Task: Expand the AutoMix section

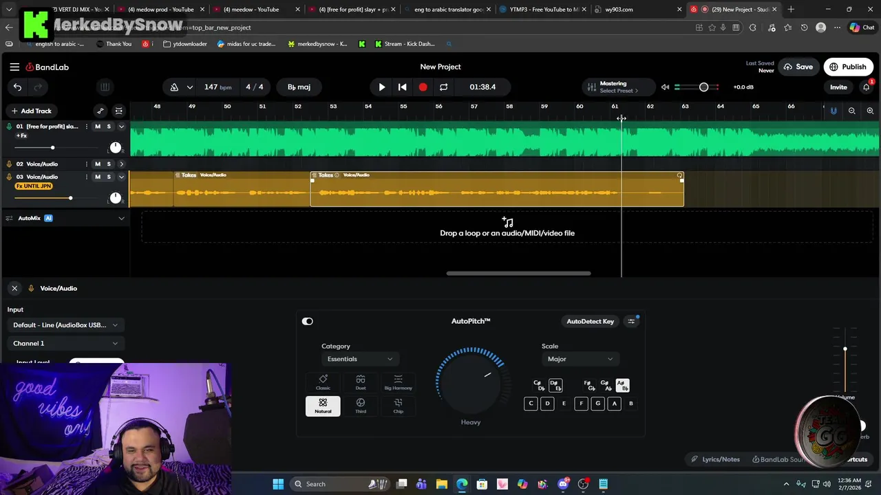Action: point(122,219)
